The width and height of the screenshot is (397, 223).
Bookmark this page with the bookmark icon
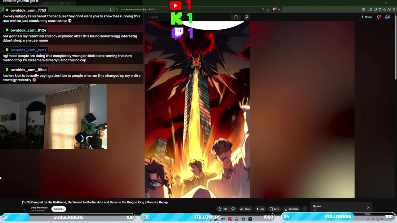pos(111,9)
